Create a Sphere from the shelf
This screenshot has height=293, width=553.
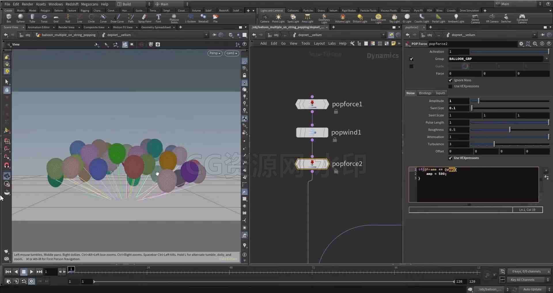[20, 18]
